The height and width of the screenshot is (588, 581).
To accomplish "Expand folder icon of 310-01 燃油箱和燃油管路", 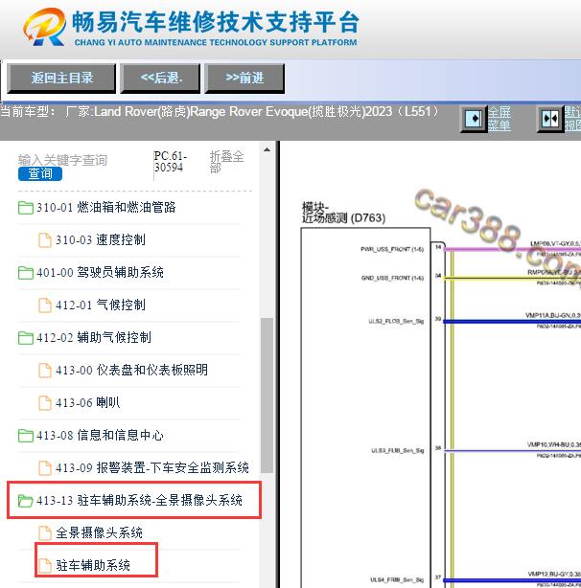I will click(x=26, y=208).
